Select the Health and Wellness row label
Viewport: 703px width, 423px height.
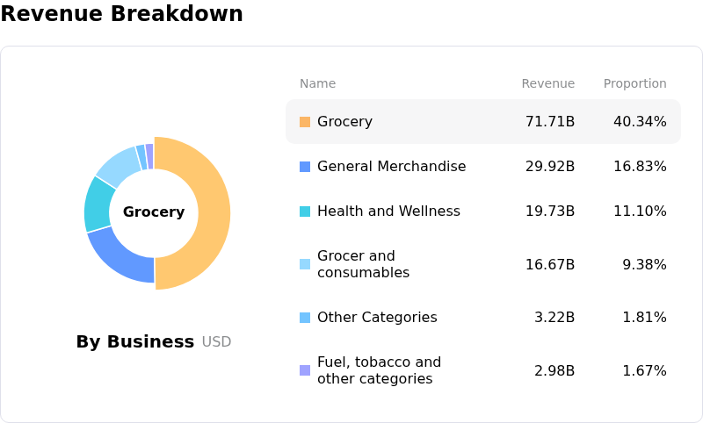[388, 211]
